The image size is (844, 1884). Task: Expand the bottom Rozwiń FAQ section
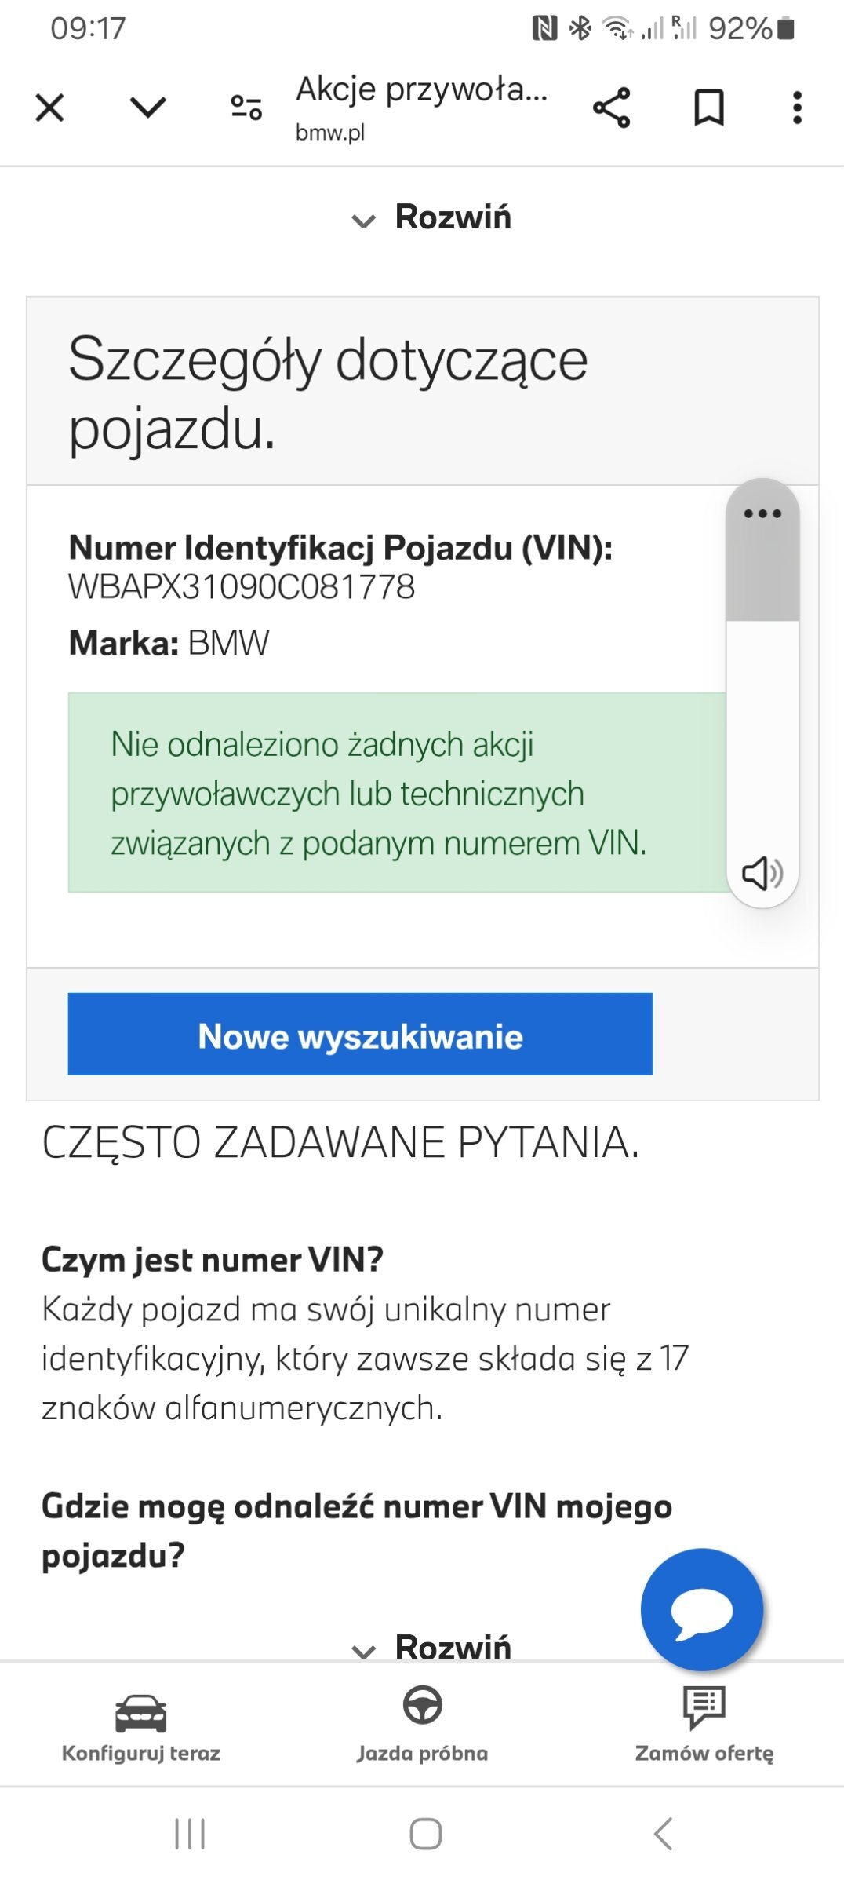click(431, 1646)
